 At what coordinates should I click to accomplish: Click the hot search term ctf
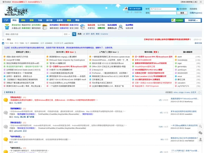[84, 34]
